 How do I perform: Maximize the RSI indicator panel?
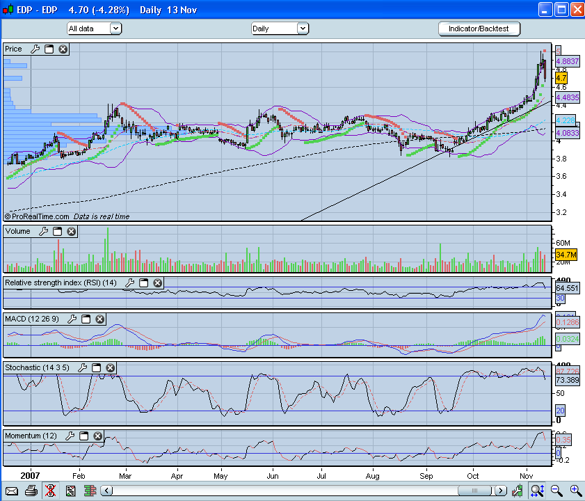coord(143,283)
